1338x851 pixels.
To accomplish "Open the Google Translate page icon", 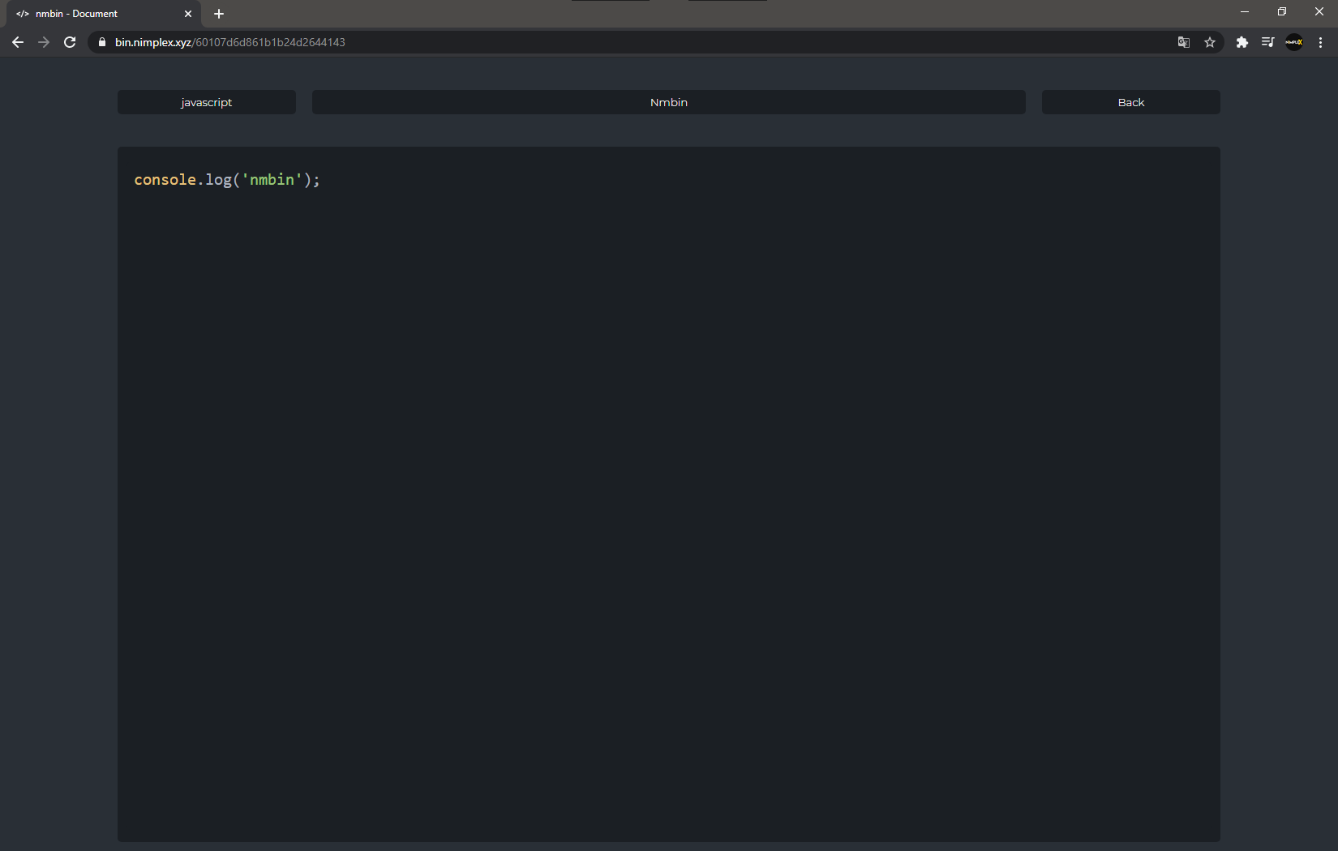I will coord(1183,41).
